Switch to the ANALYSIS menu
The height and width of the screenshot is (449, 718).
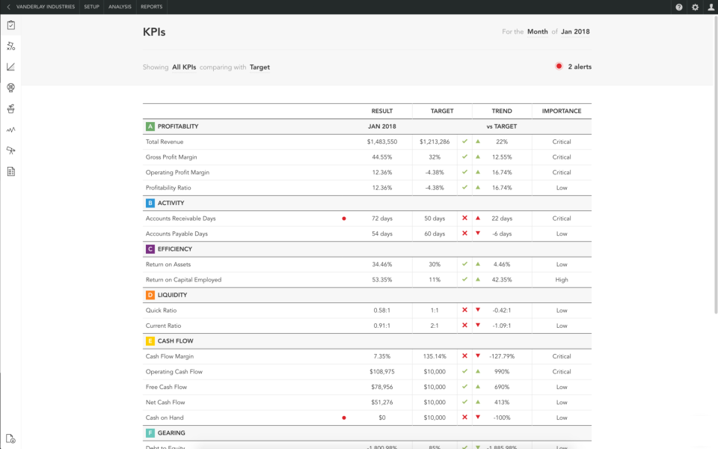coord(120,6)
